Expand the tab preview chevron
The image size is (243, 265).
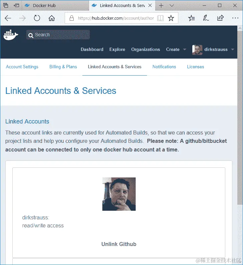click(x=172, y=6)
